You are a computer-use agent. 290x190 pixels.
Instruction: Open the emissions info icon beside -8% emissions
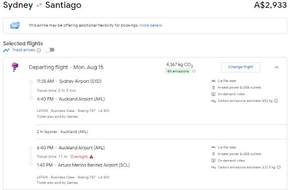tap(194, 71)
